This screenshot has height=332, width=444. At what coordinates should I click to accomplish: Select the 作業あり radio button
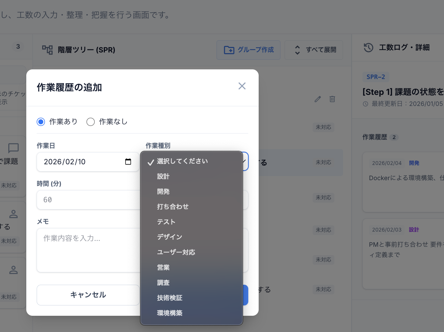tap(40, 121)
